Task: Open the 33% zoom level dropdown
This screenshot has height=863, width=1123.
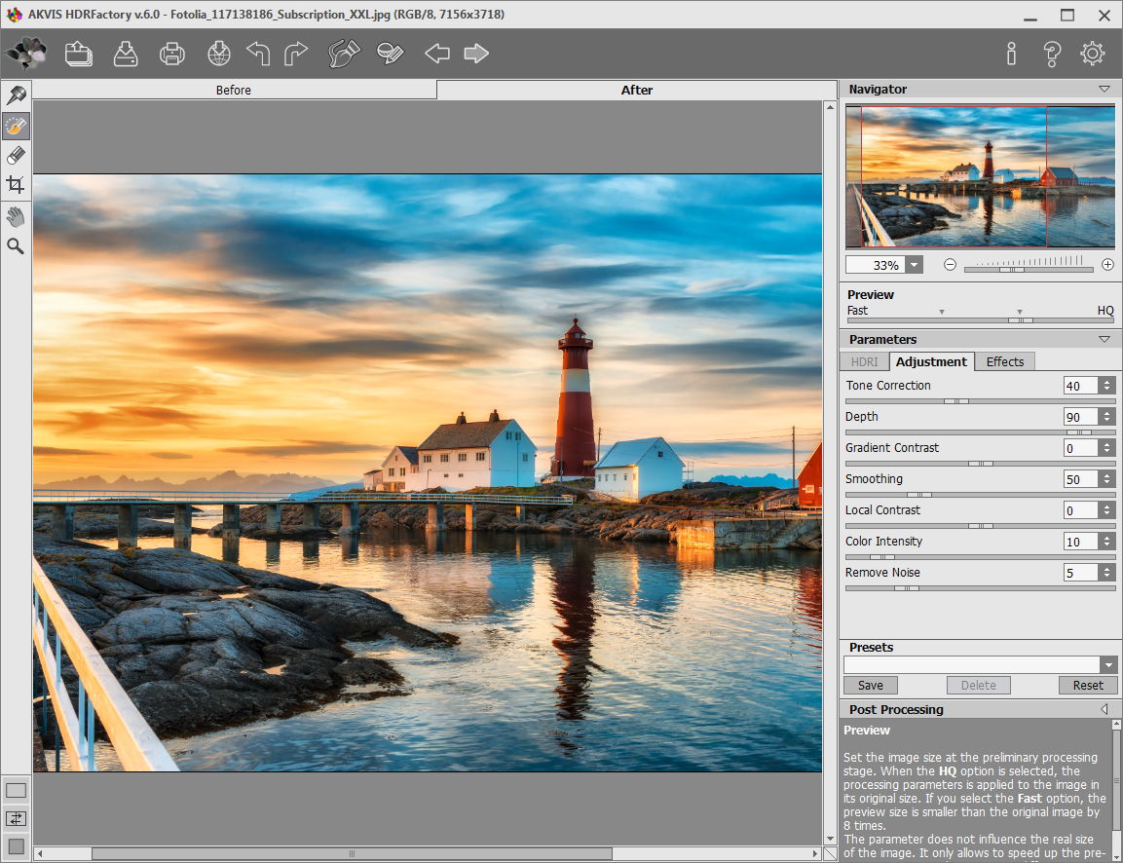Action: [x=914, y=264]
